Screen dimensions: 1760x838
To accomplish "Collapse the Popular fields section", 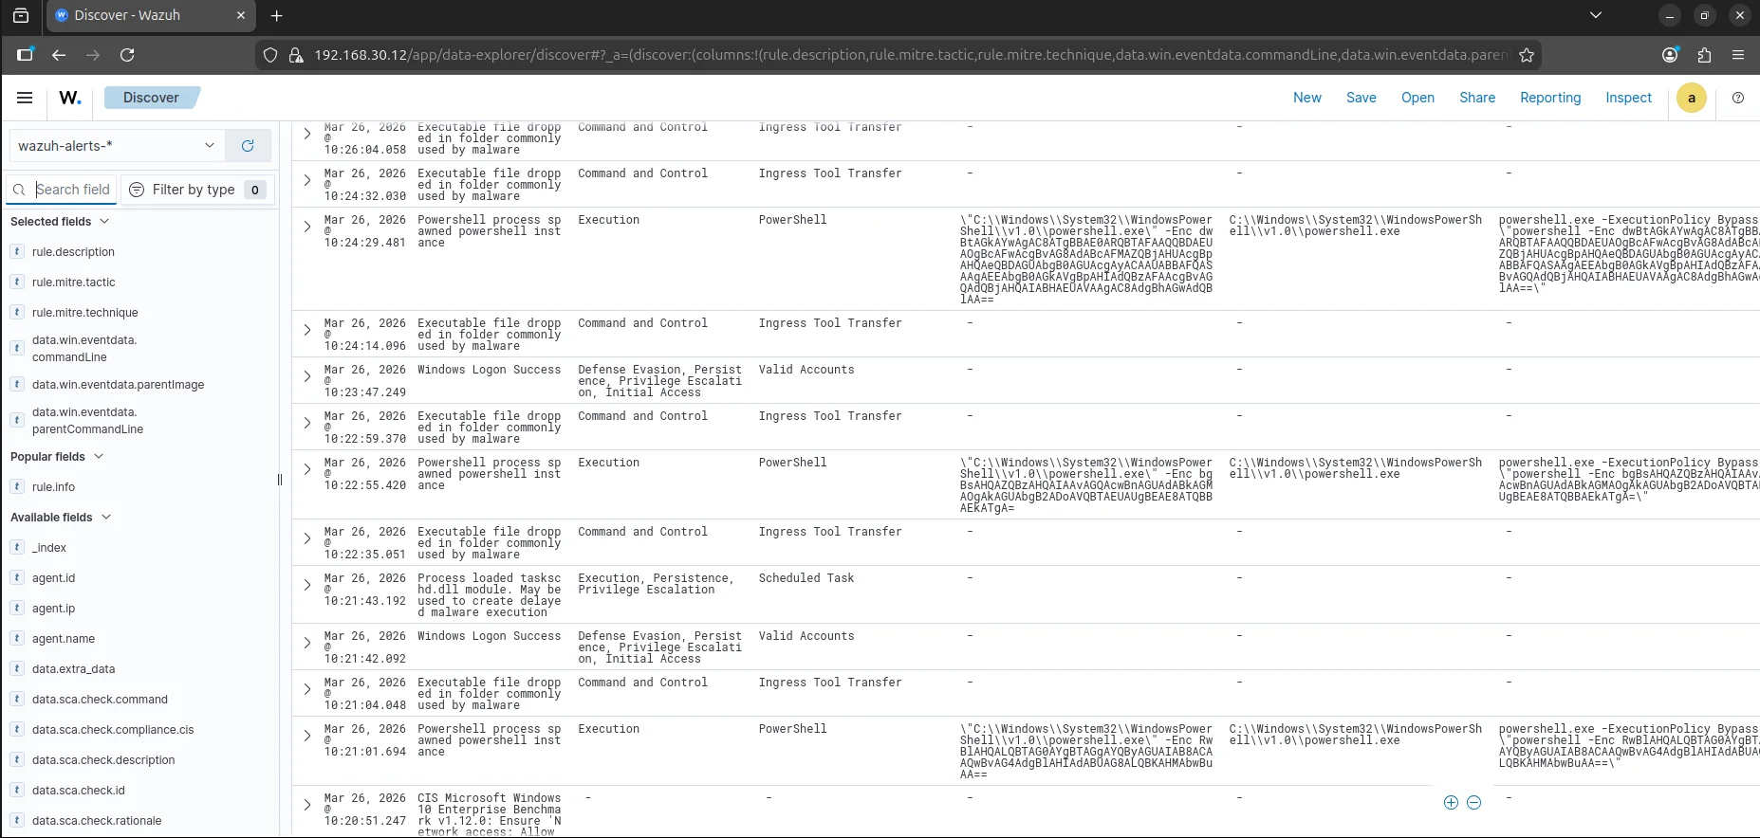I will pyautogui.click(x=98, y=457).
